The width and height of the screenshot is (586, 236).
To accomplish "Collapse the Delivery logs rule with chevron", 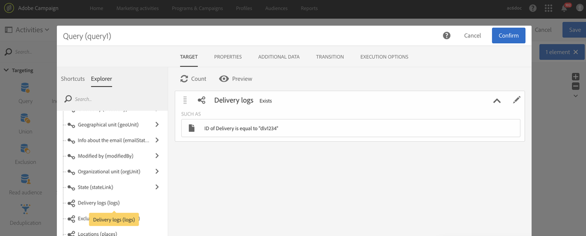I will click(497, 101).
